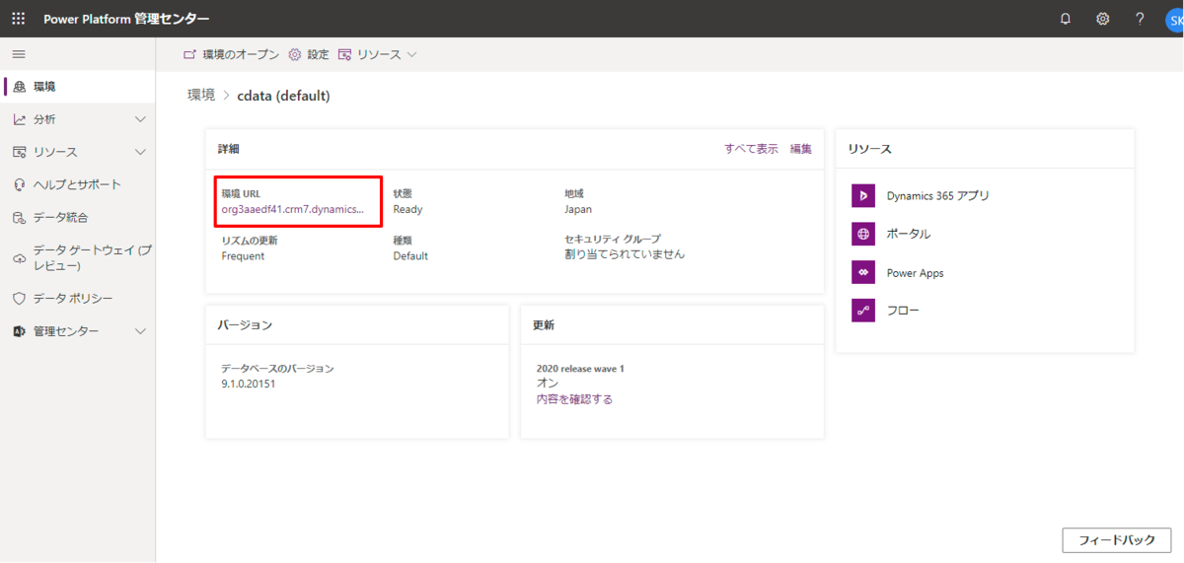Click the 9.1.0.20151 database version text

pos(248,384)
